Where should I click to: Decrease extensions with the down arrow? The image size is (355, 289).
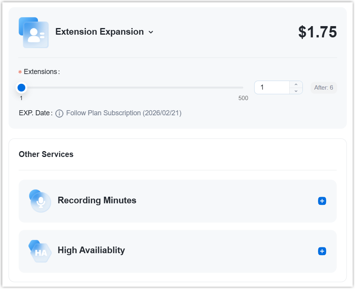click(296, 91)
